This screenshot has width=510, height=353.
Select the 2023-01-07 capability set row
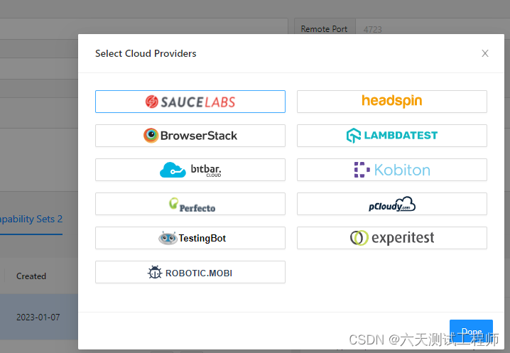tap(39, 317)
